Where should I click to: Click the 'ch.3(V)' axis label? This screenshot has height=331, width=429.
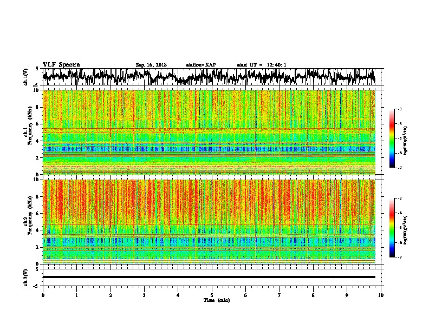click(26, 277)
